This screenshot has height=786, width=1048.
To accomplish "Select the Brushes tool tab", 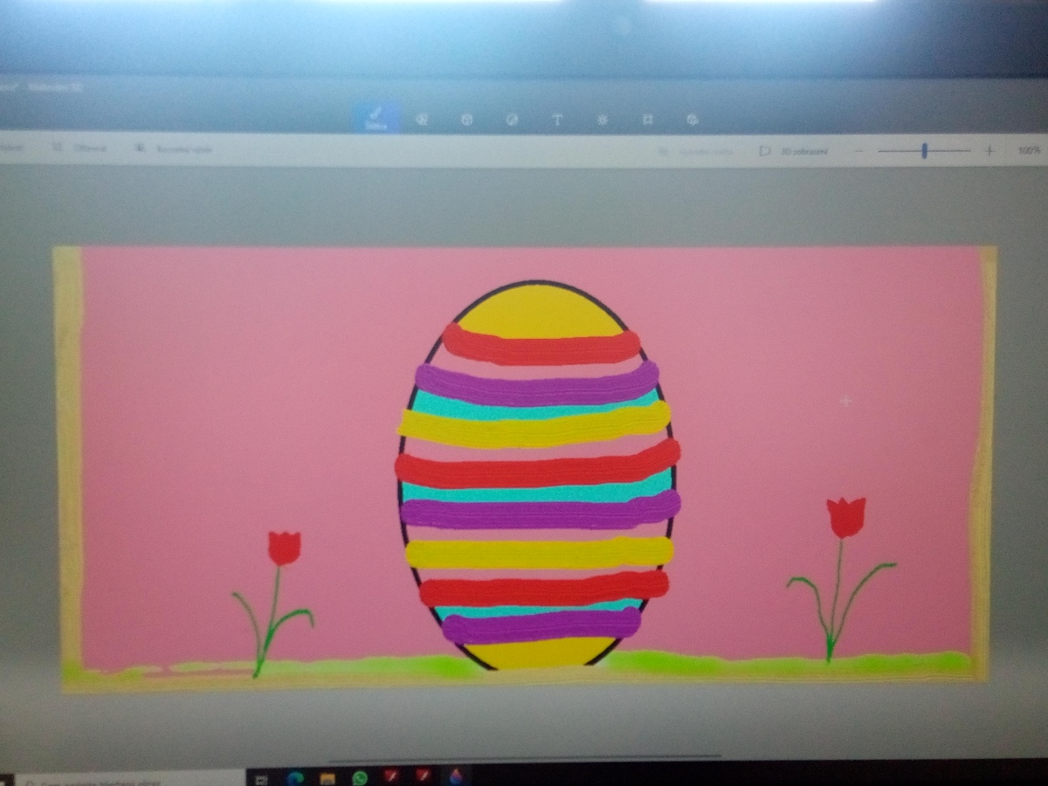I will pos(376,118).
